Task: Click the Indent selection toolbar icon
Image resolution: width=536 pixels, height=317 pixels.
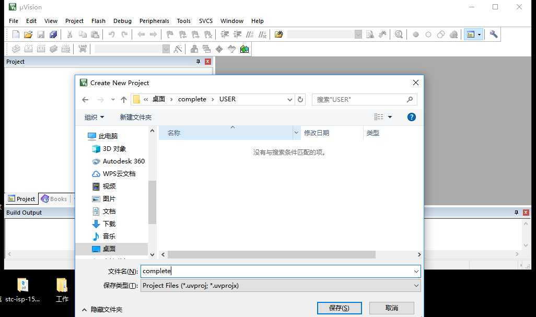Action: click(x=225, y=34)
